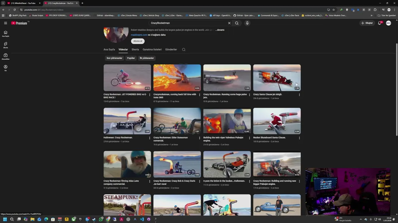Switch to the channel Ana Sayfa tab
398x223 pixels.
click(x=109, y=50)
